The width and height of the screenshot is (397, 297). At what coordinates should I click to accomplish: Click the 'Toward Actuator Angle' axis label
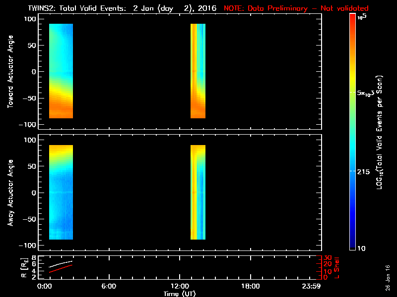click(10, 71)
